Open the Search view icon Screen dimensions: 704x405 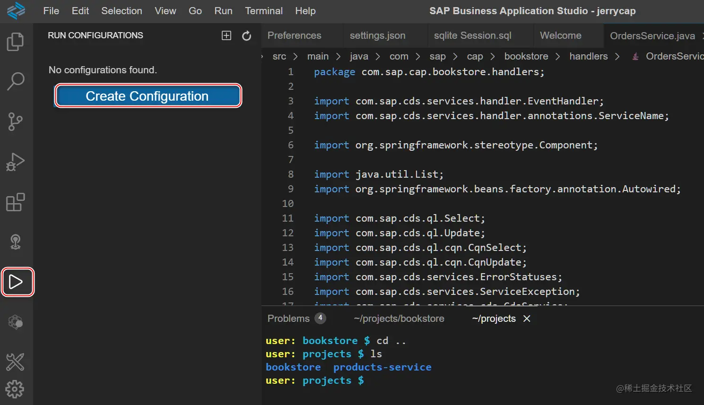coord(15,81)
